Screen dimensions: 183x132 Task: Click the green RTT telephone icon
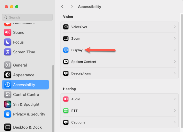(66, 111)
